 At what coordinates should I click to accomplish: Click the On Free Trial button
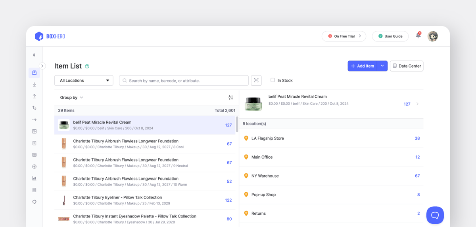pyautogui.click(x=344, y=36)
